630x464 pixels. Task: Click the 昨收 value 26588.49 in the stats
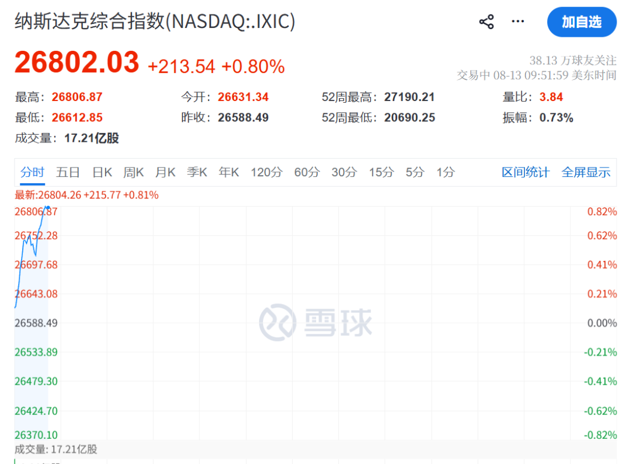[x=243, y=117]
